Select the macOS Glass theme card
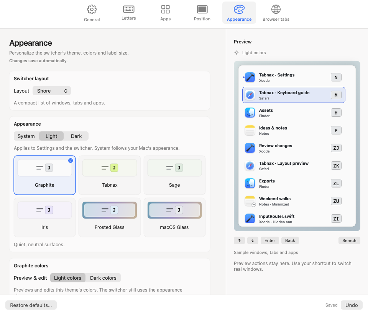 coord(174,217)
